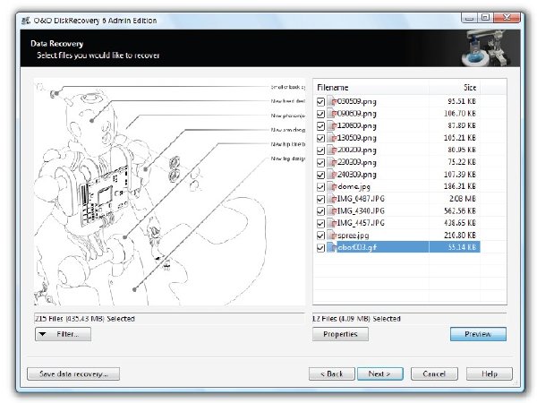Select the IMG_4457.JPG filename
Screen dimensions: 537x403
[361, 223]
